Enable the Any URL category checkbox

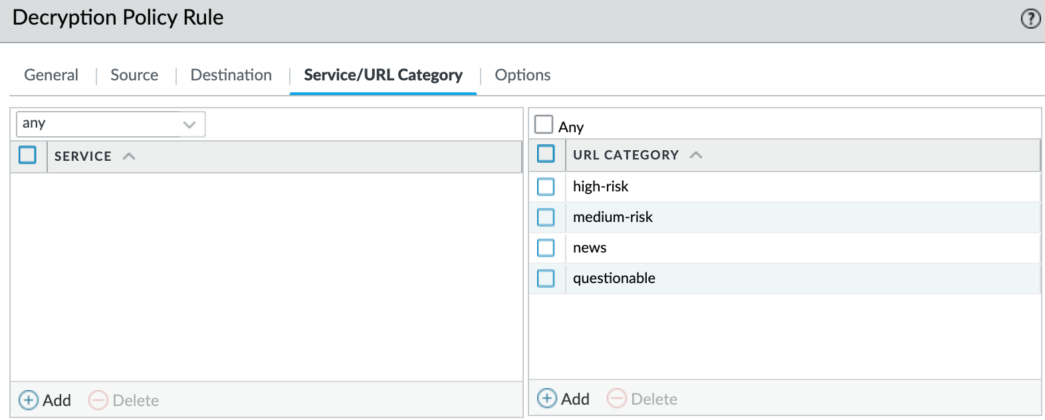[544, 125]
